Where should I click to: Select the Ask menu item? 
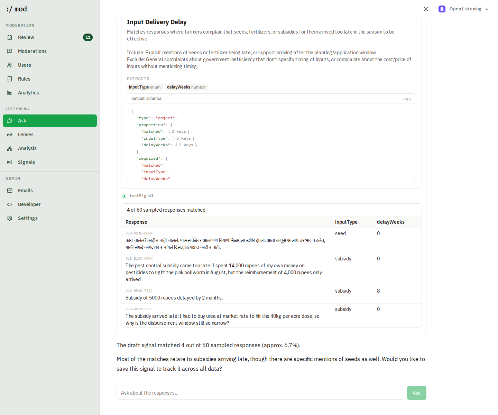tap(50, 121)
